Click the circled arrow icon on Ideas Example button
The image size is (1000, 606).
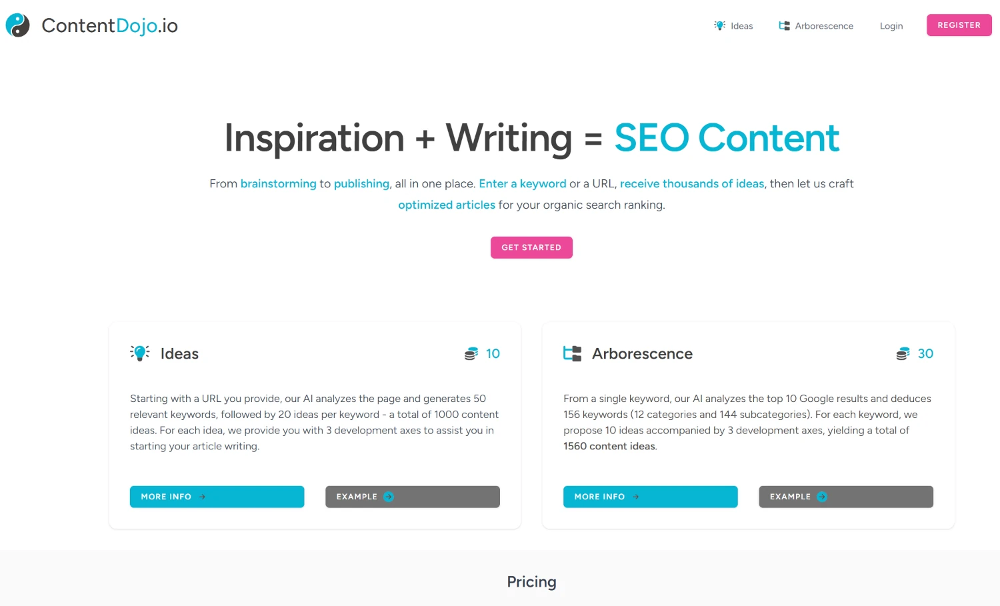[389, 497]
